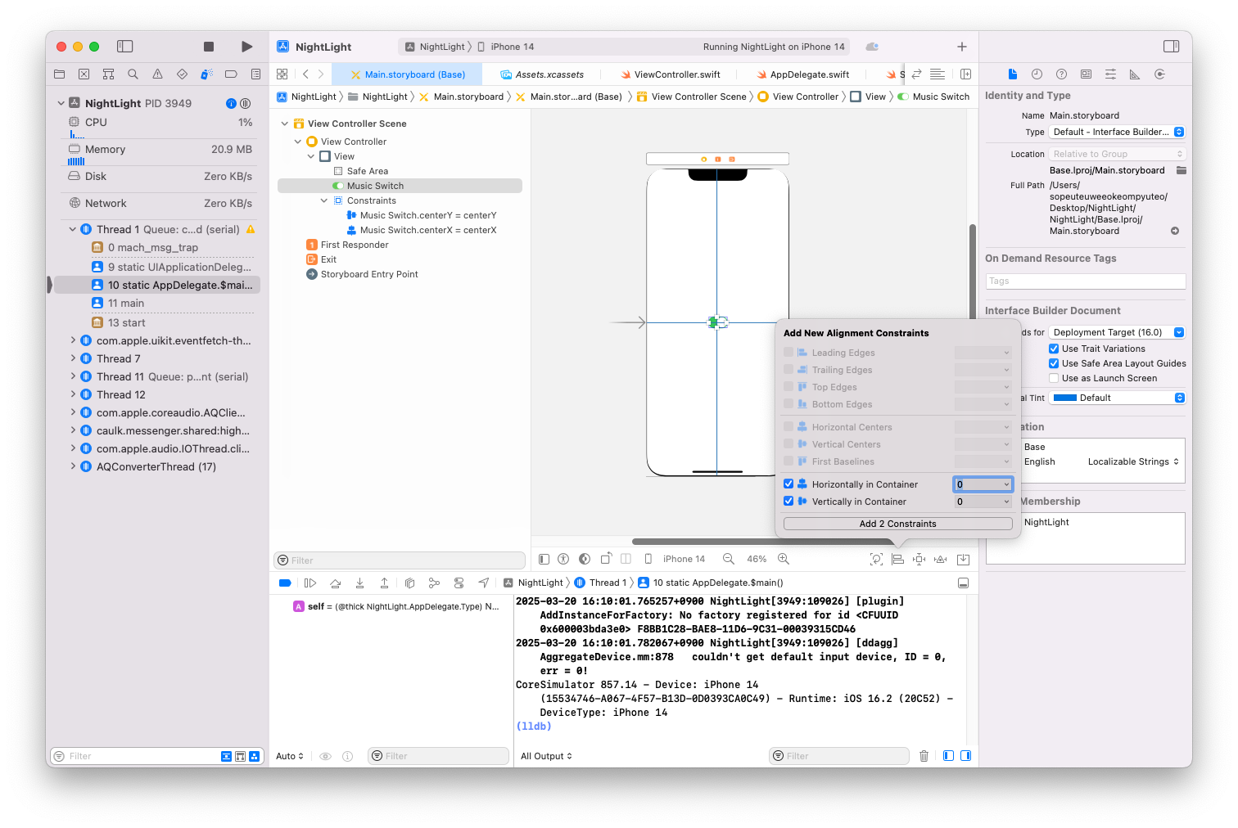Switch to the Assets.xcassets tab

tap(543, 74)
